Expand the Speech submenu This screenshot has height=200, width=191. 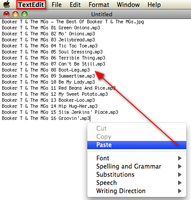137,183
